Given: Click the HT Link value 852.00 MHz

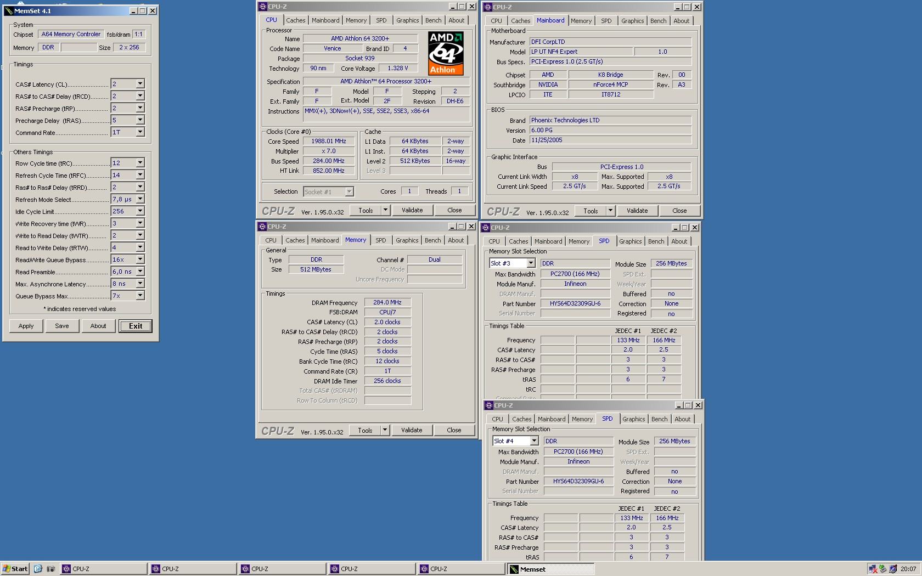Looking at the screenshot, I should (x=329, y=171).
